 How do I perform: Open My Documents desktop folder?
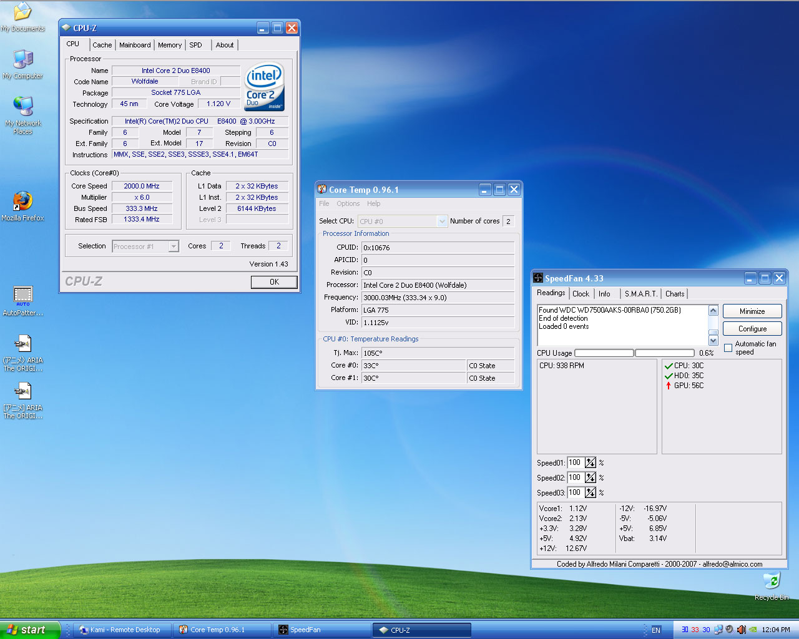tap(22, 12)
